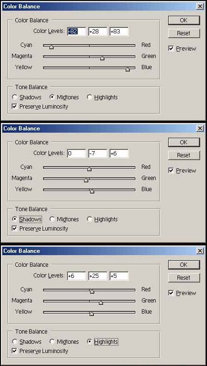The image size is (207, 366).
Task: Click the Magenta-Green slider handle at -7
Action: point(86,180)
